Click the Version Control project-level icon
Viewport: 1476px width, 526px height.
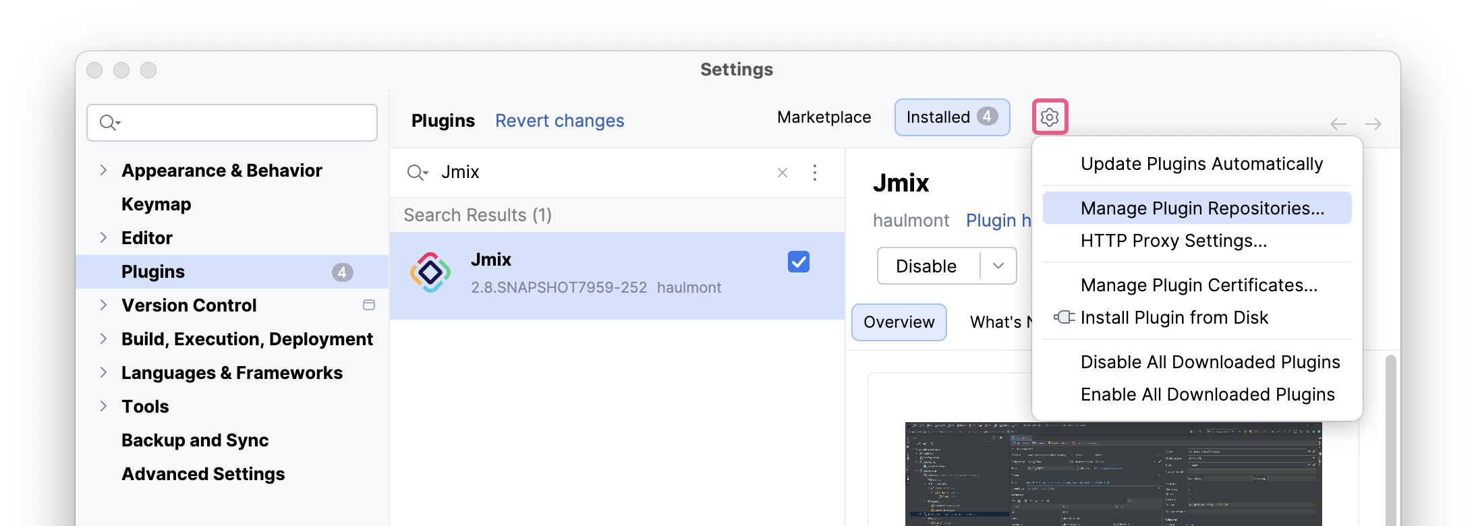(x=369, y=305)
